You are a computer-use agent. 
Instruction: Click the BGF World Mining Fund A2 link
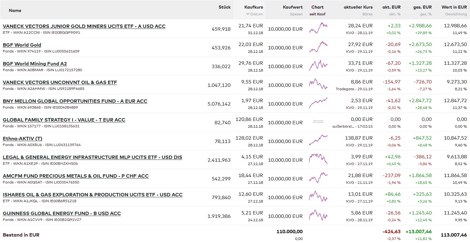(35, 64)
